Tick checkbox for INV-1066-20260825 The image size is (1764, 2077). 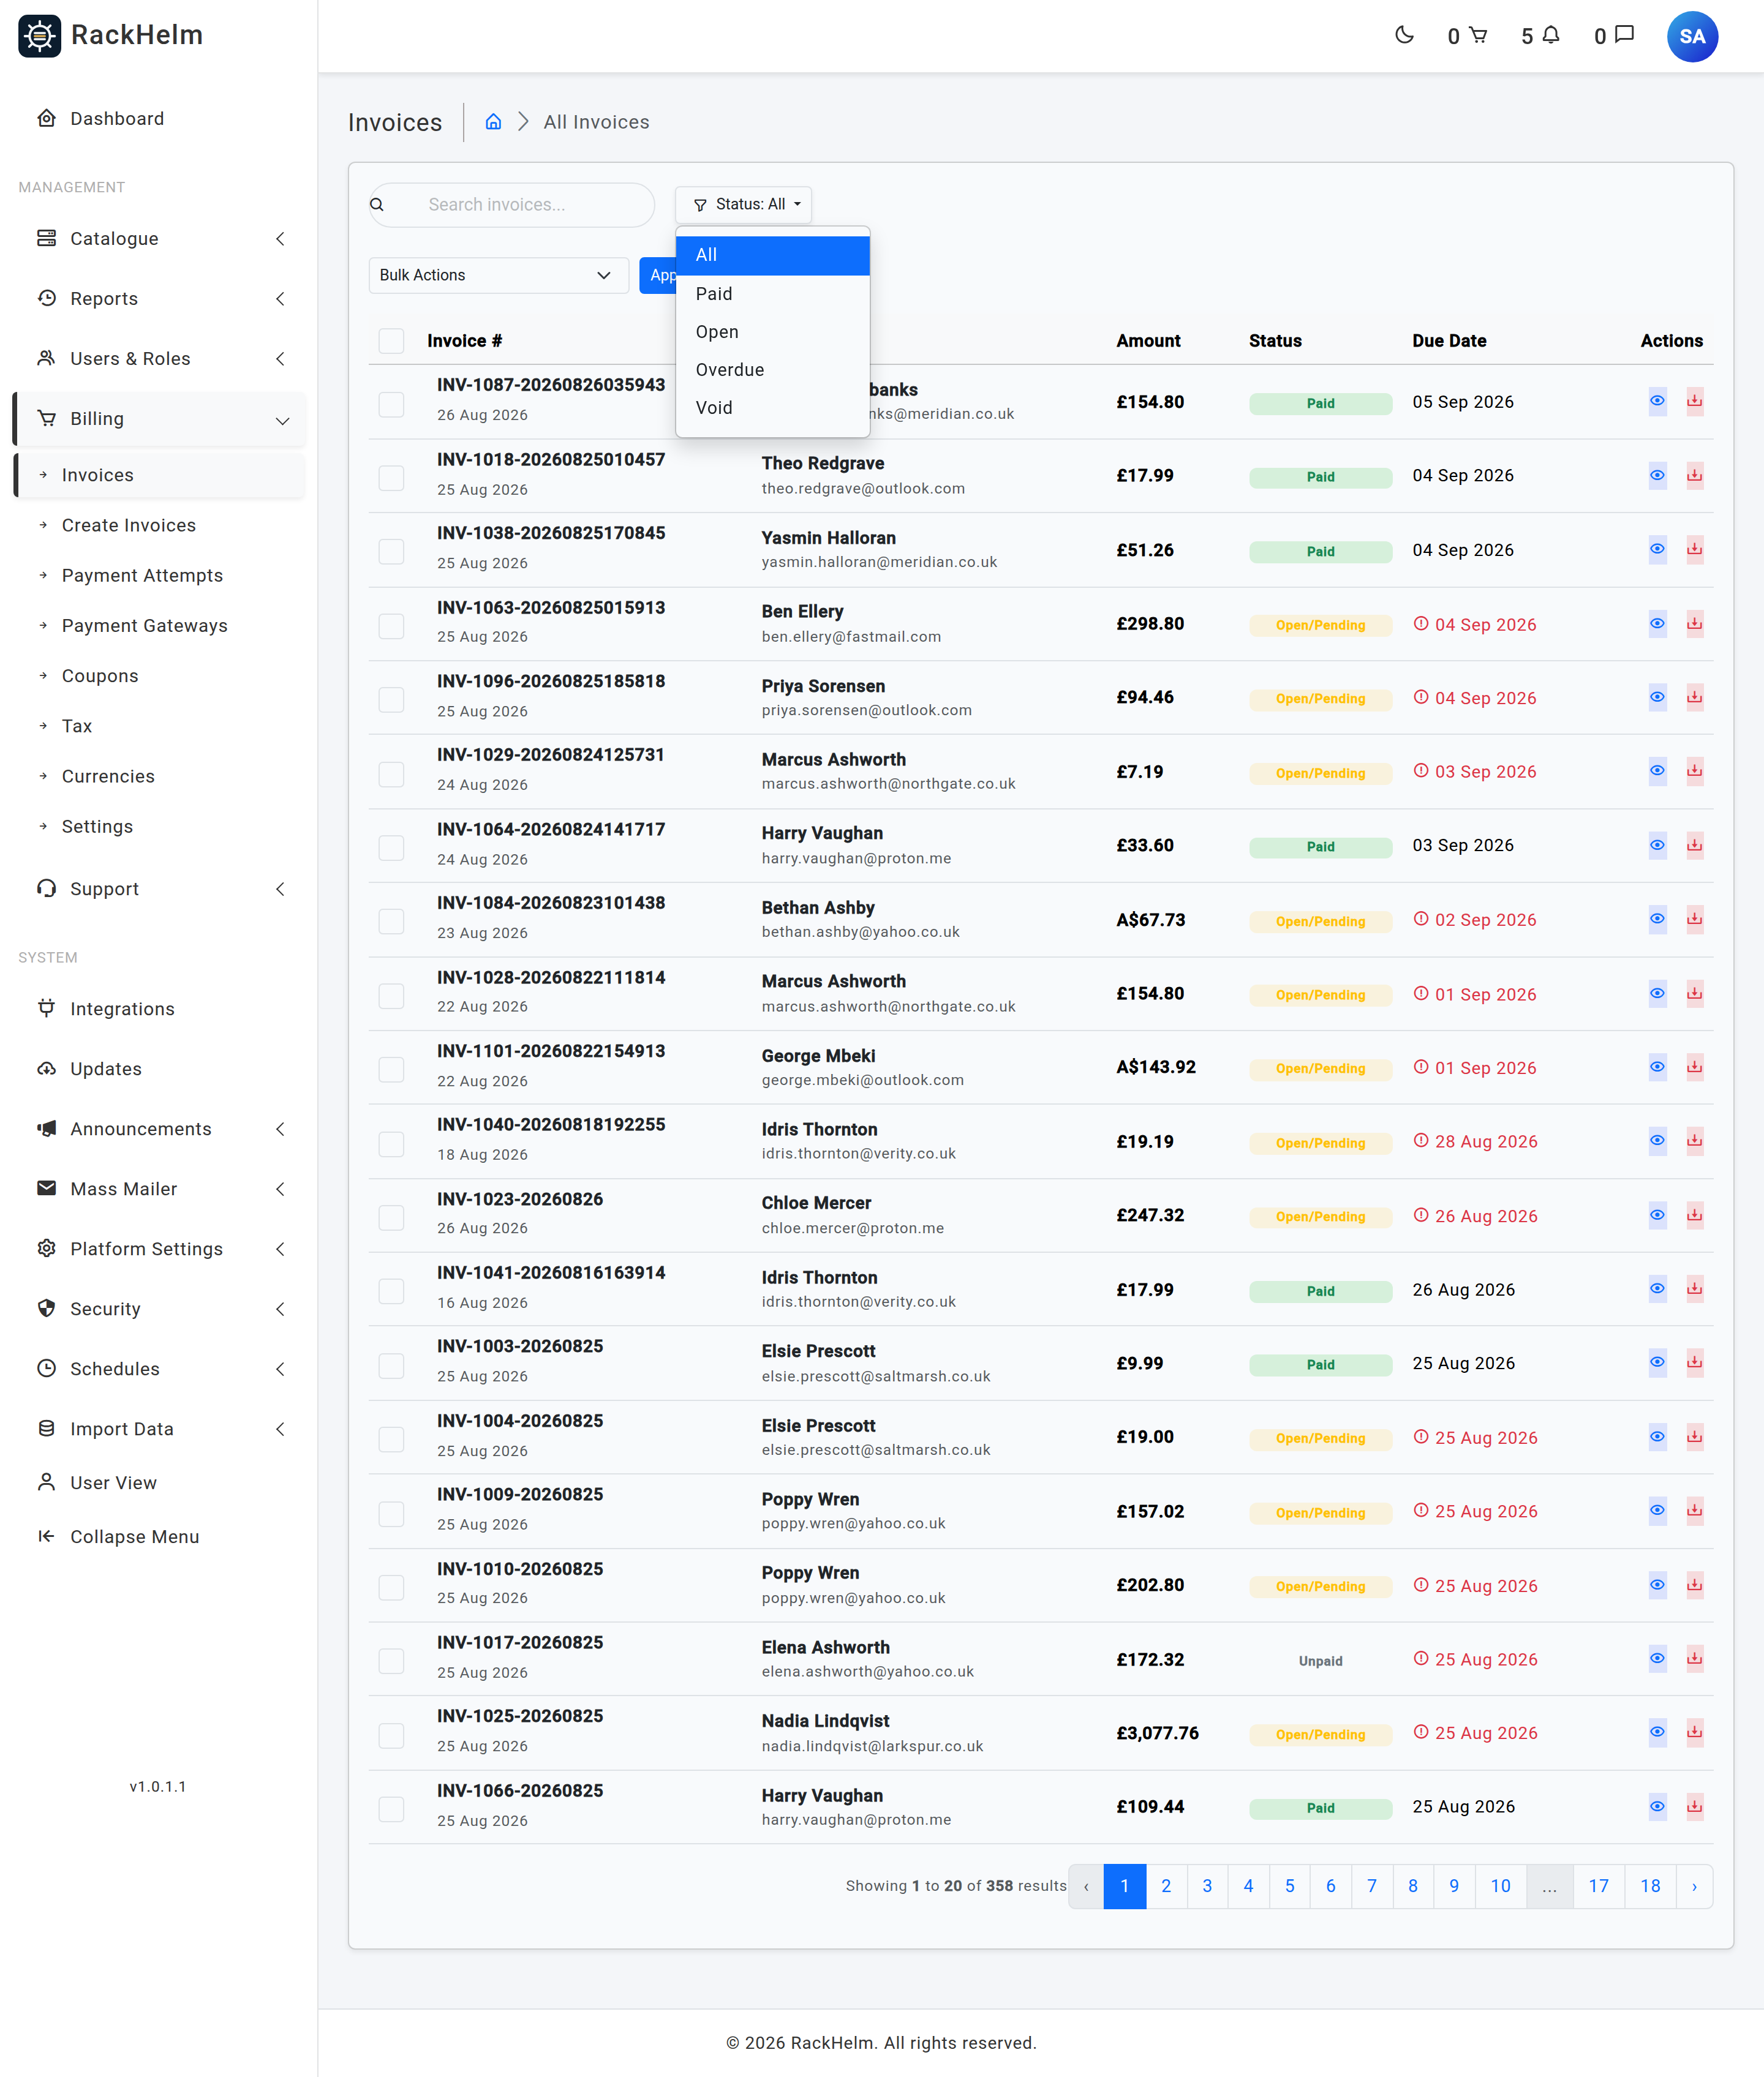pos(391,1809)
